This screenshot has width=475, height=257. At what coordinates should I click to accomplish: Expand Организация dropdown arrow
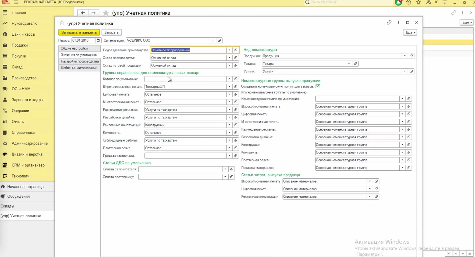[x=213, y=40]
